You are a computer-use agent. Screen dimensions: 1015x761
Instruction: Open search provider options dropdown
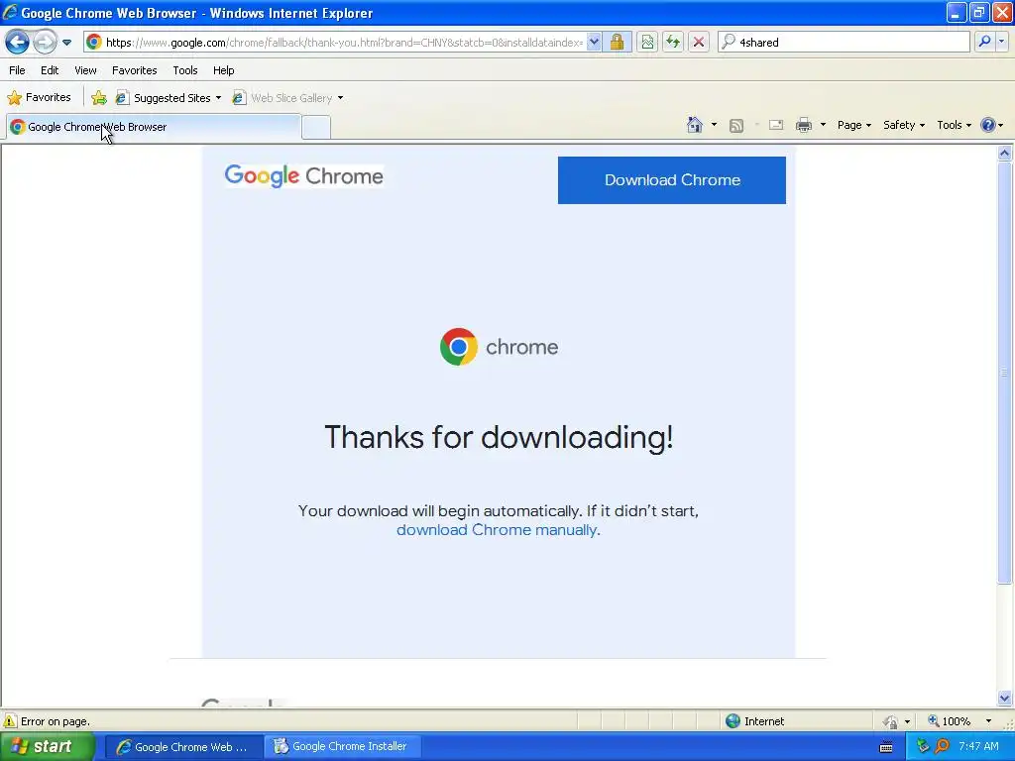[x=1002, y=42]
